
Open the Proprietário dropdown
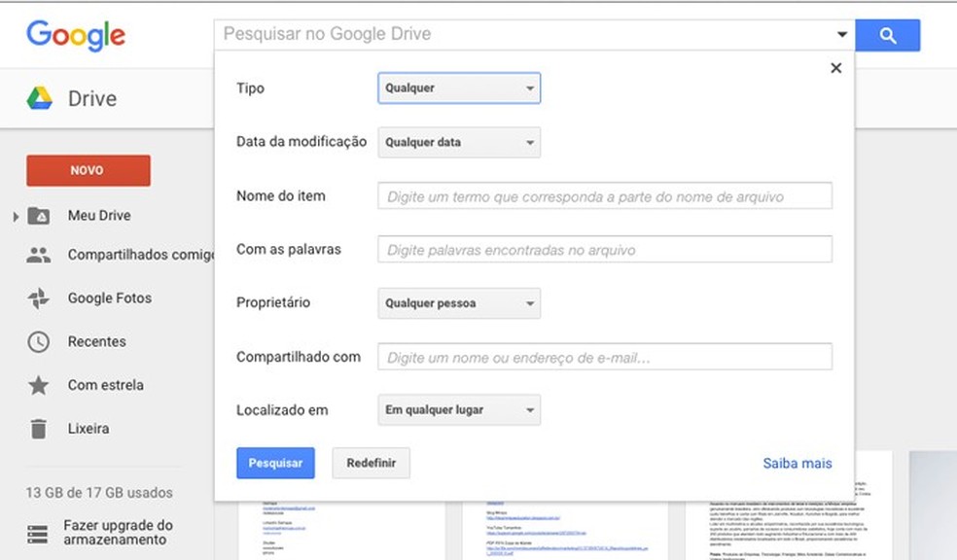(x=459, y=303)
